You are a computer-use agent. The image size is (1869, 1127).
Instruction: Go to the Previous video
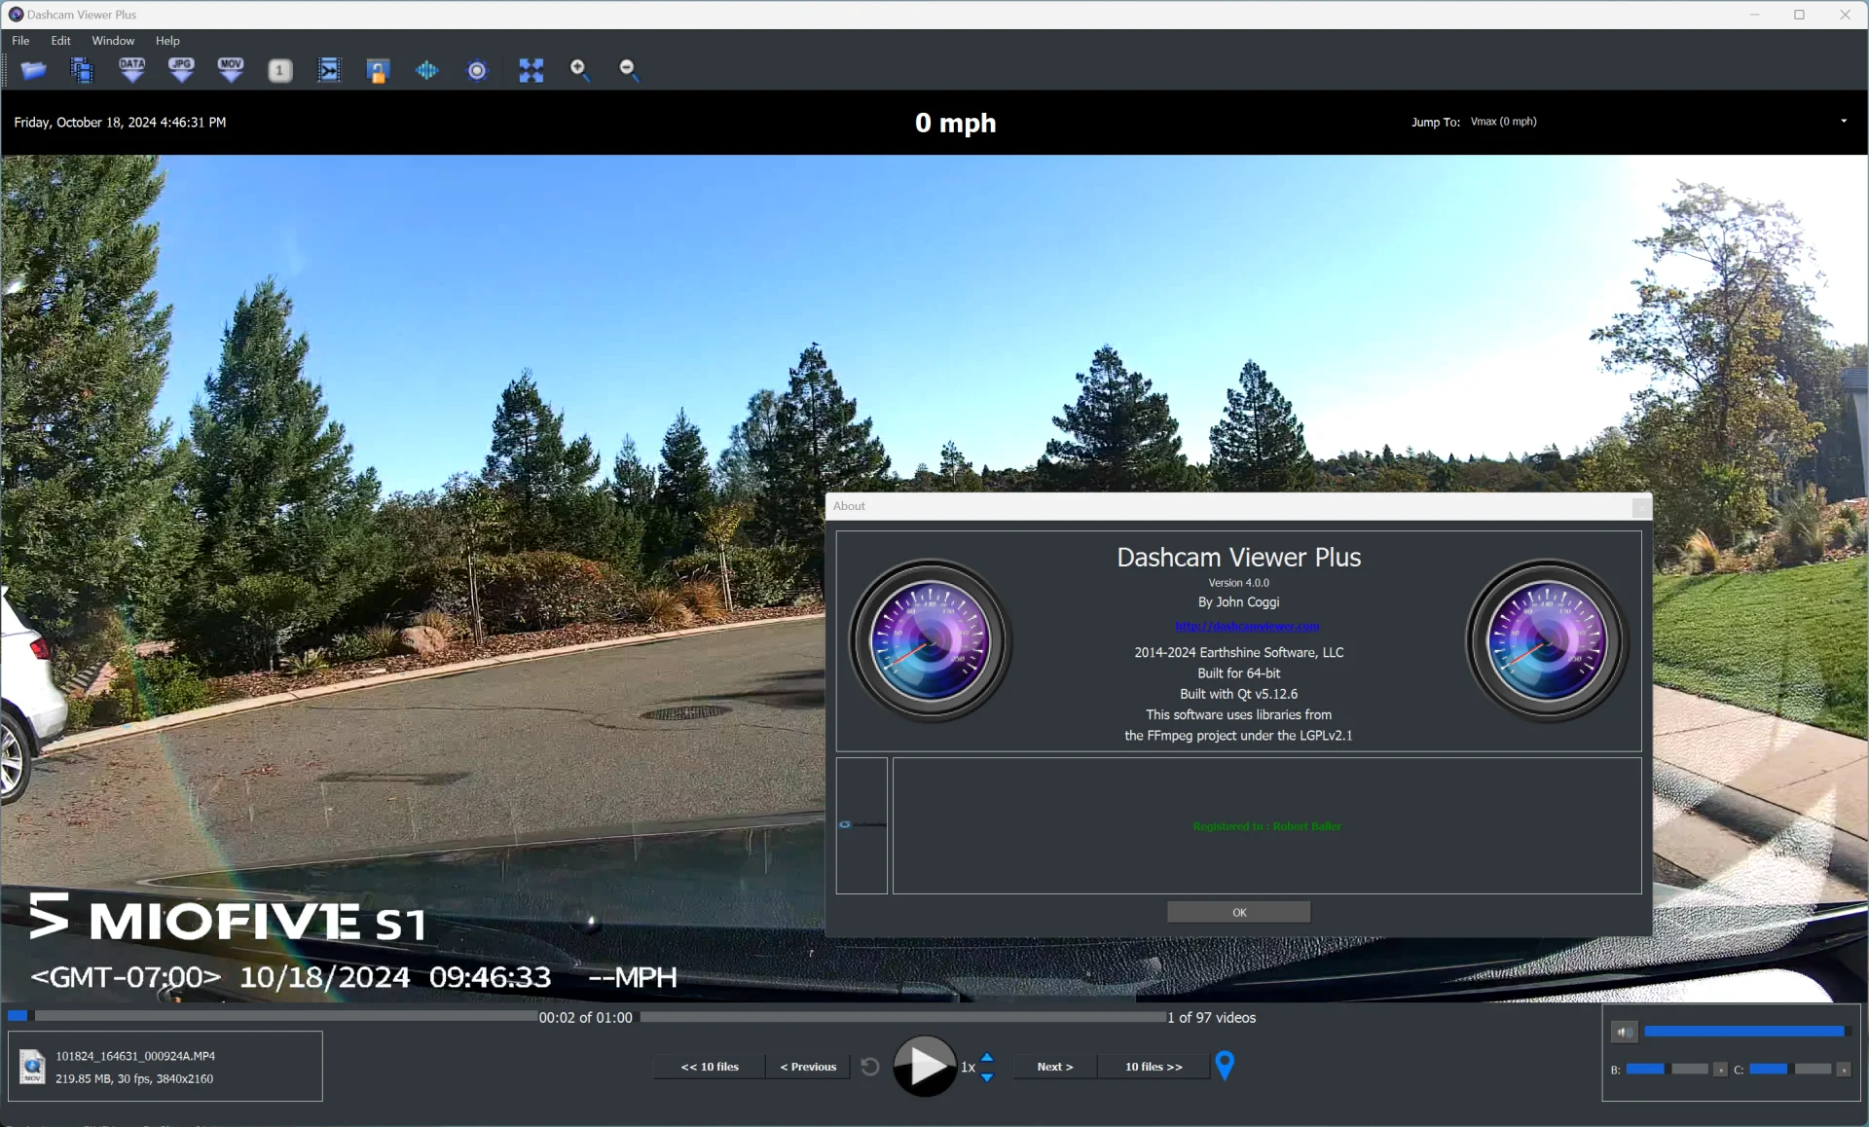pos(808,1067)
